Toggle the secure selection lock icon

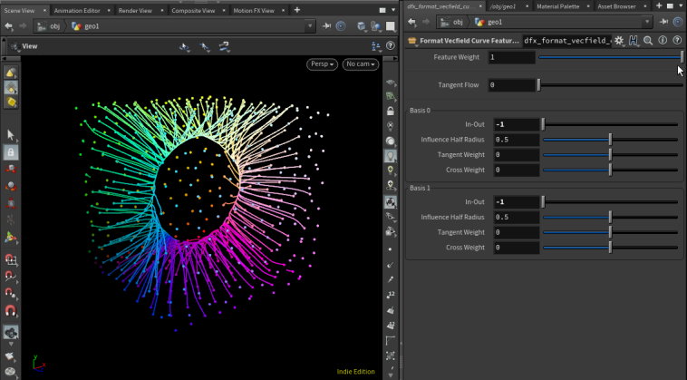click(x=11, y=152)
